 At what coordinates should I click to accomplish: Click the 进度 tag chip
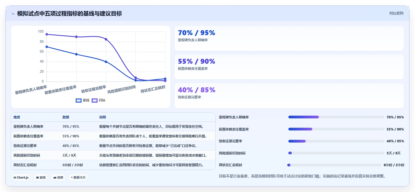[58, 177]
